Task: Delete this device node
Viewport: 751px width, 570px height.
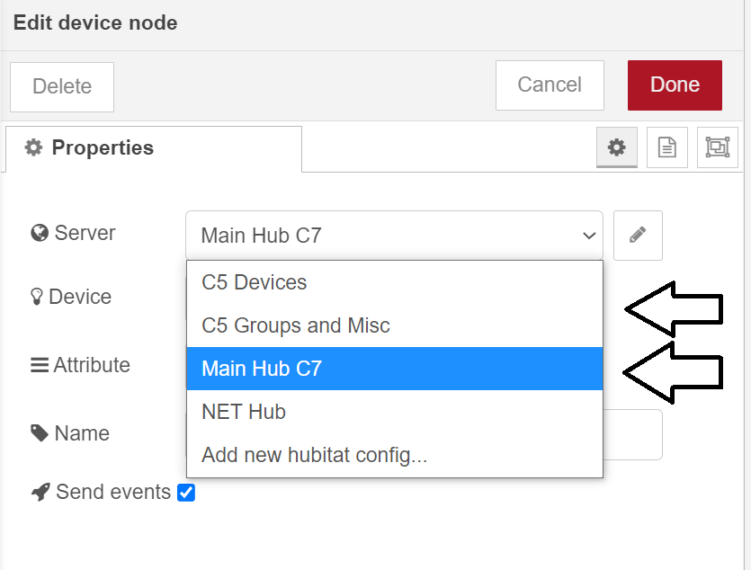Action: [62, 86]
